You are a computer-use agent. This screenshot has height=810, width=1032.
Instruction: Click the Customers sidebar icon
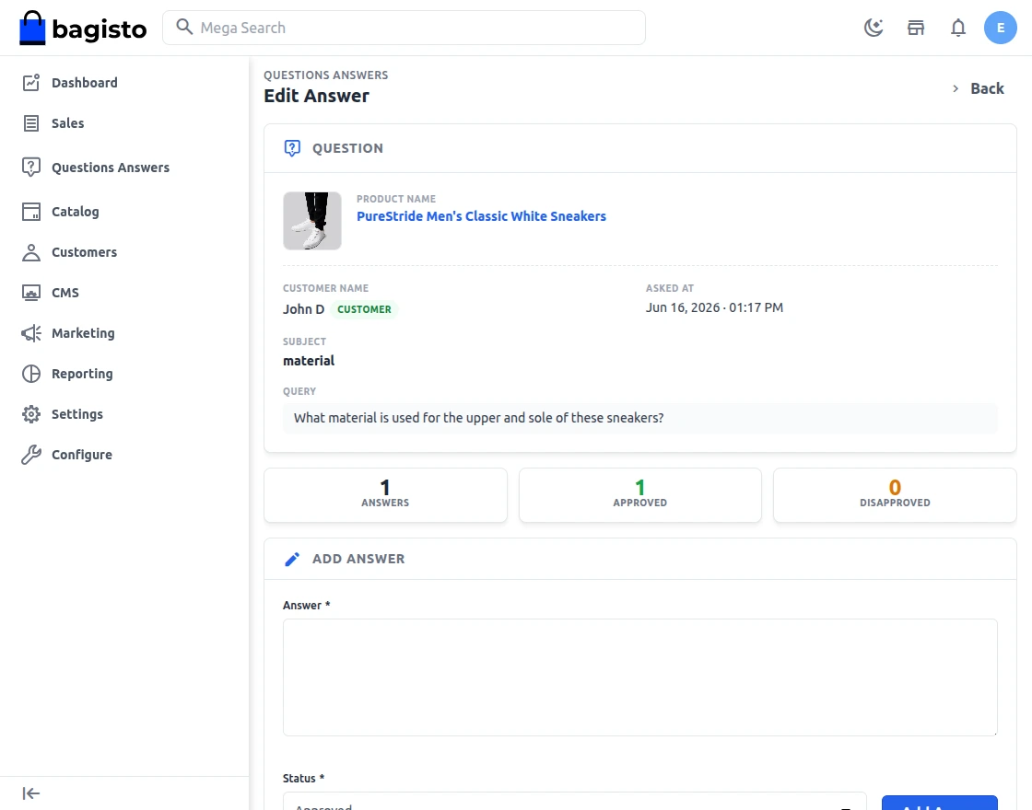[31, 252]
